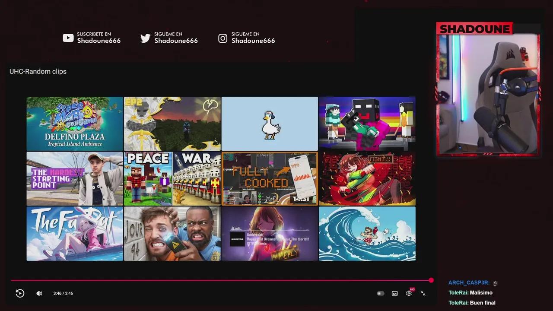
Task: Click the ARCH_CASP3R chat username
Action: click(469, 282)
